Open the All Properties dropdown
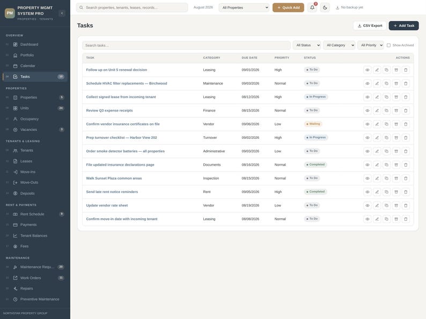The height and width of the screenshot is (319, 426). click(x=244, y=8)
